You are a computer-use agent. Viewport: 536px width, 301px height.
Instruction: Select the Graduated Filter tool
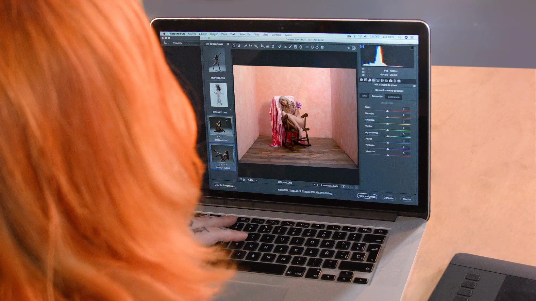[x=295, y=47]
